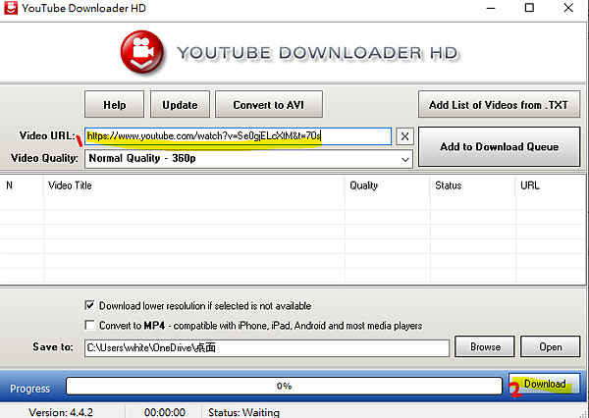Click the URL column header
Screen dimensions: 589x418
coord(551,185)
